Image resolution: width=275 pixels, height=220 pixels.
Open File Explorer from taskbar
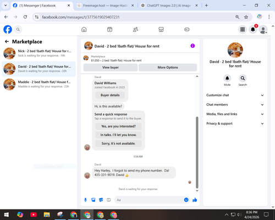(47, 215)
